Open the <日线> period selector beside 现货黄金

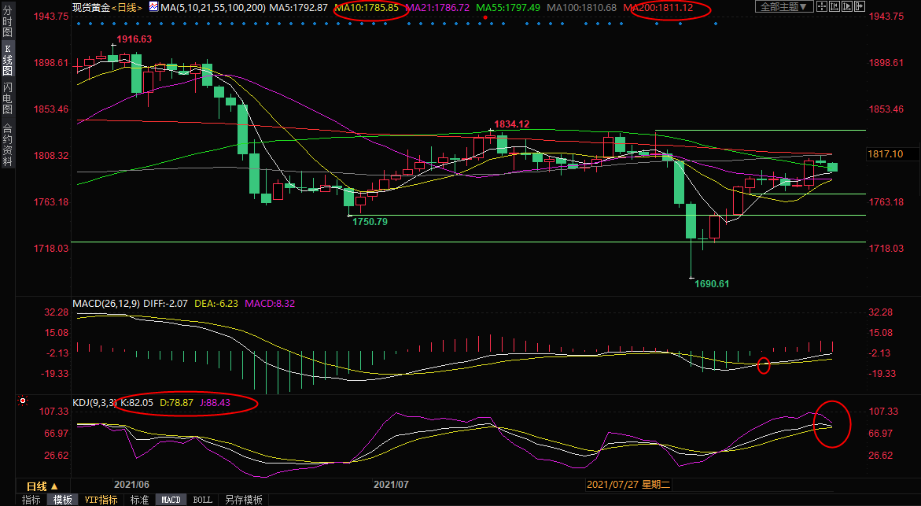click(x=127, y=7)
